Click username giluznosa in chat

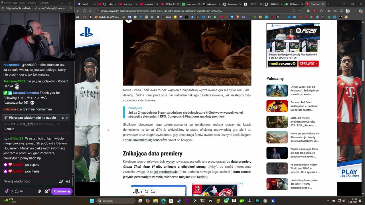point(11,109)
